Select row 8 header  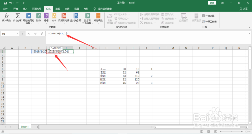(x=3, y=76)
